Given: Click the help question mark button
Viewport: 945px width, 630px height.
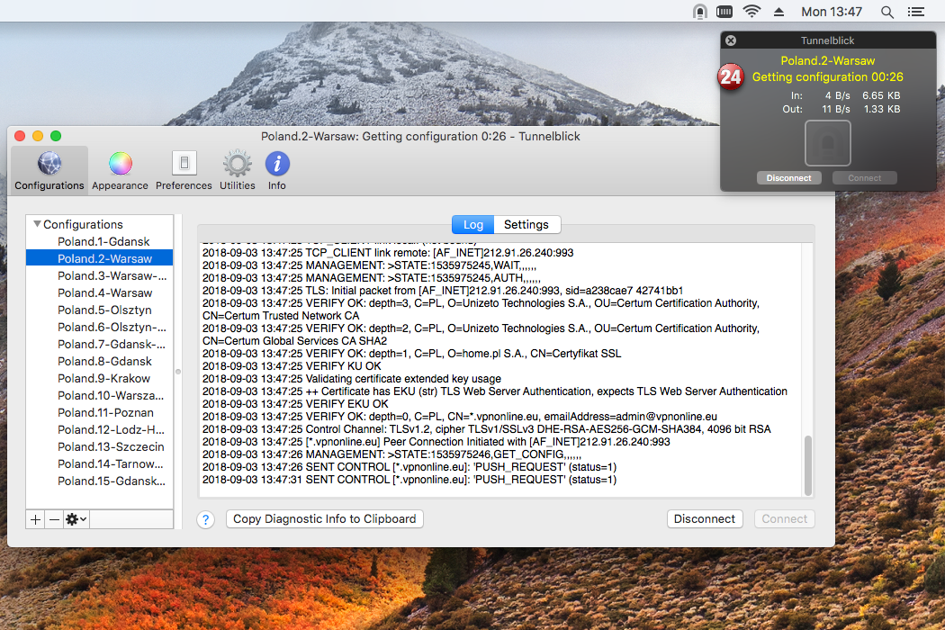Looking at the screenshot, I should [205, 519].
